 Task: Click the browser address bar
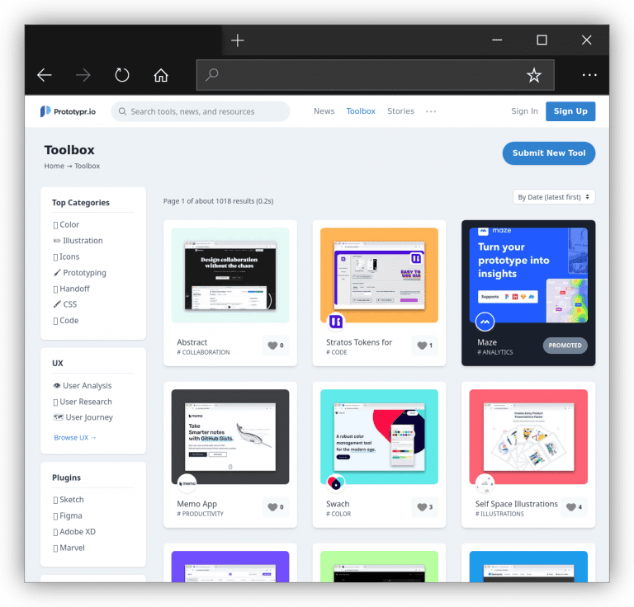click(375, 75)
